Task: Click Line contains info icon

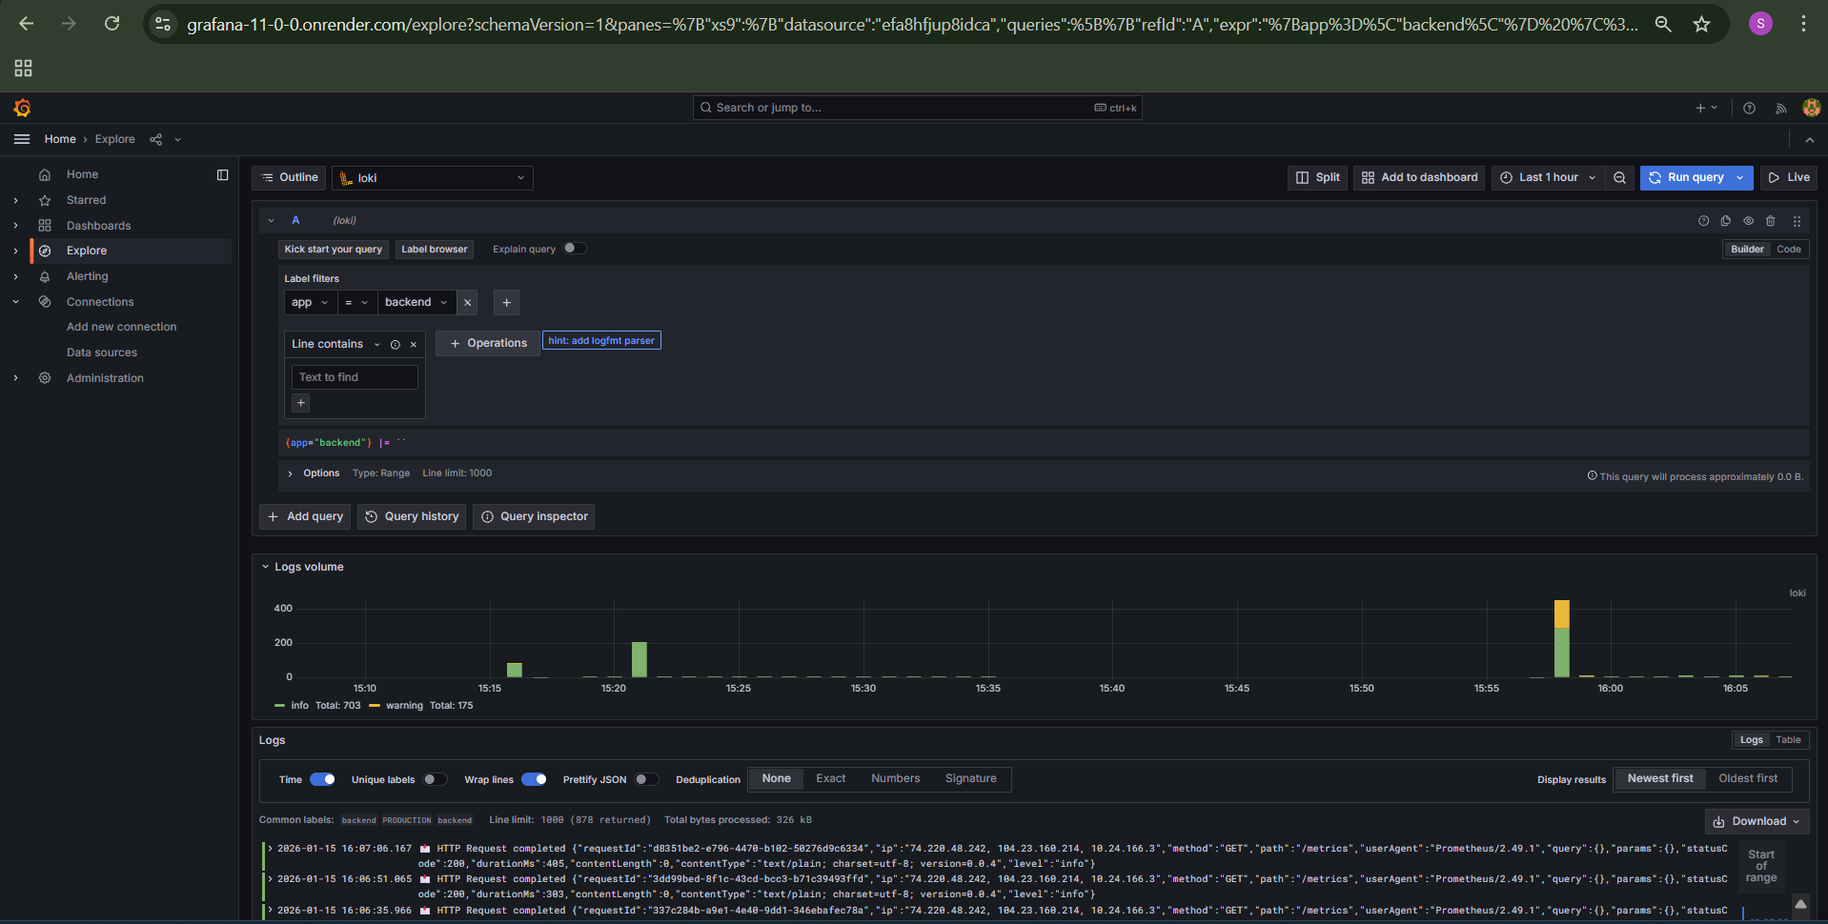Action: [395, 344]
